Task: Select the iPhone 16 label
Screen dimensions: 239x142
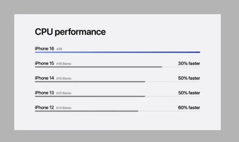Action: (x=44, y=49)
